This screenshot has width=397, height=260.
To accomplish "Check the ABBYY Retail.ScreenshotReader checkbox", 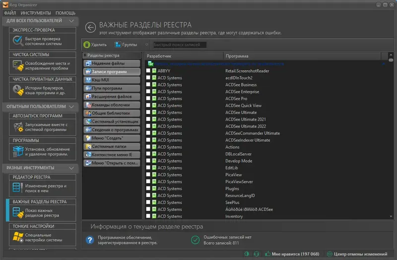I will (148, 71).
